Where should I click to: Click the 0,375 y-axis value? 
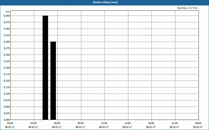coord(7,22)
